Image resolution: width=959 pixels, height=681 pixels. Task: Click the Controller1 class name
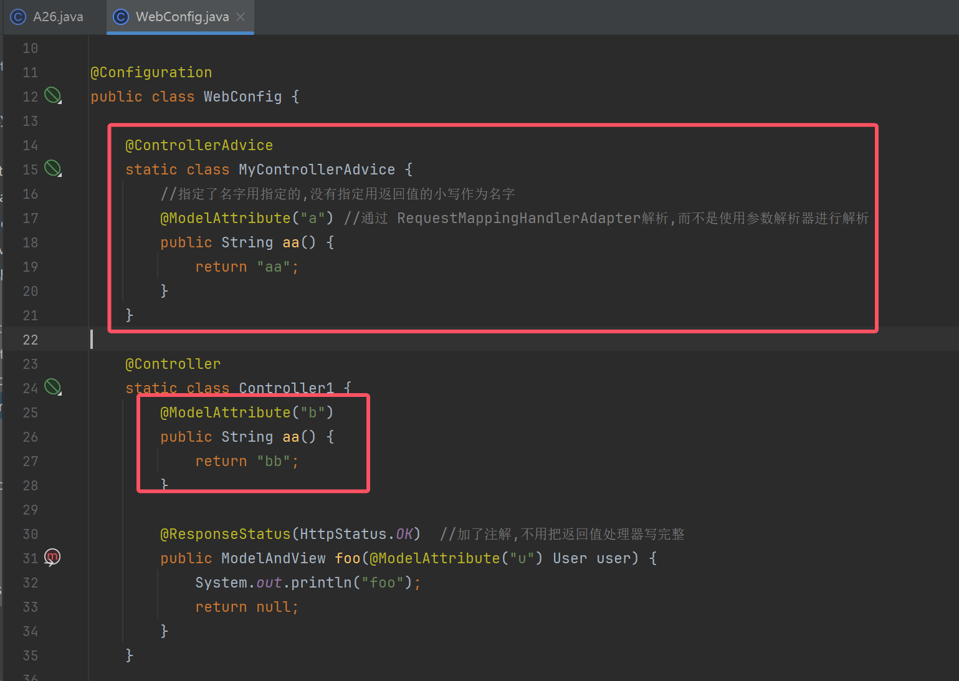point(287,388)
